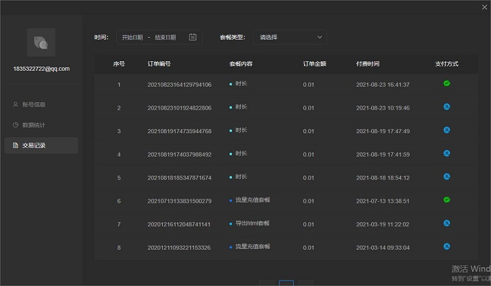Click the 支付方式 column header
491x286 pixels.
tap(447, 64)
